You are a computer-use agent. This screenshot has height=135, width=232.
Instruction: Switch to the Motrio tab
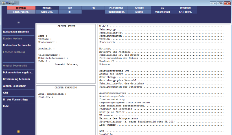click(x=139, y=12)
